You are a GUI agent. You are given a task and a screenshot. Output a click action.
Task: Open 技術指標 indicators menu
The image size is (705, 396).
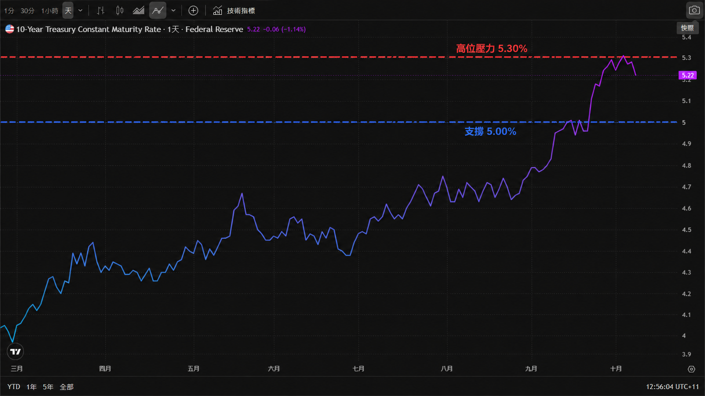point(234,11)
